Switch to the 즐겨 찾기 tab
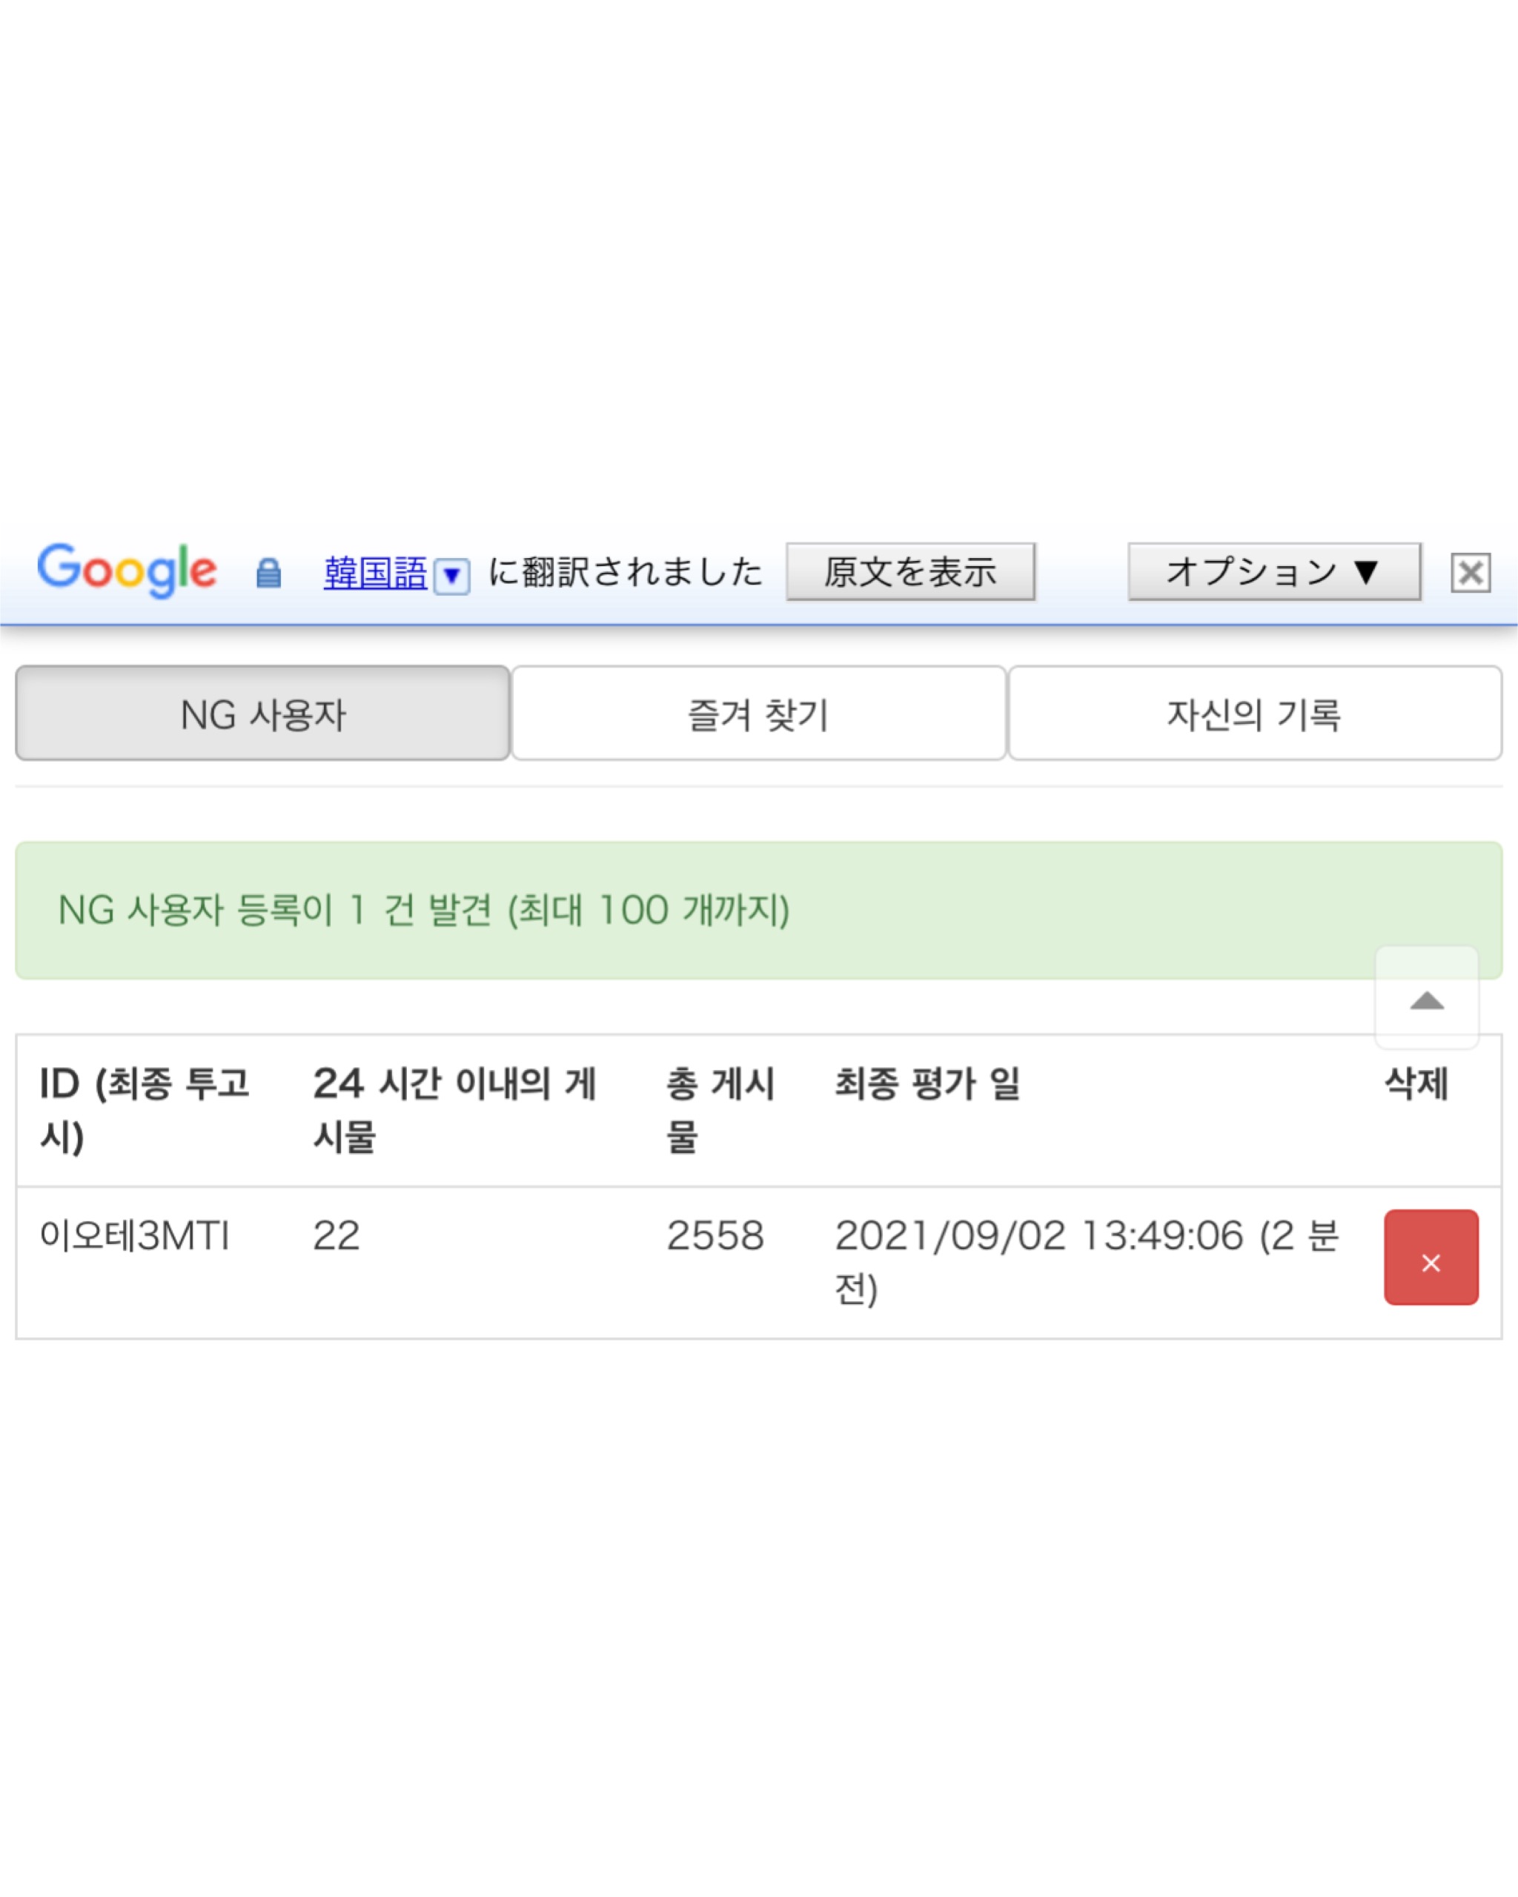Viewport: 1518px width, 1897px height. click(x=758, y=713)
